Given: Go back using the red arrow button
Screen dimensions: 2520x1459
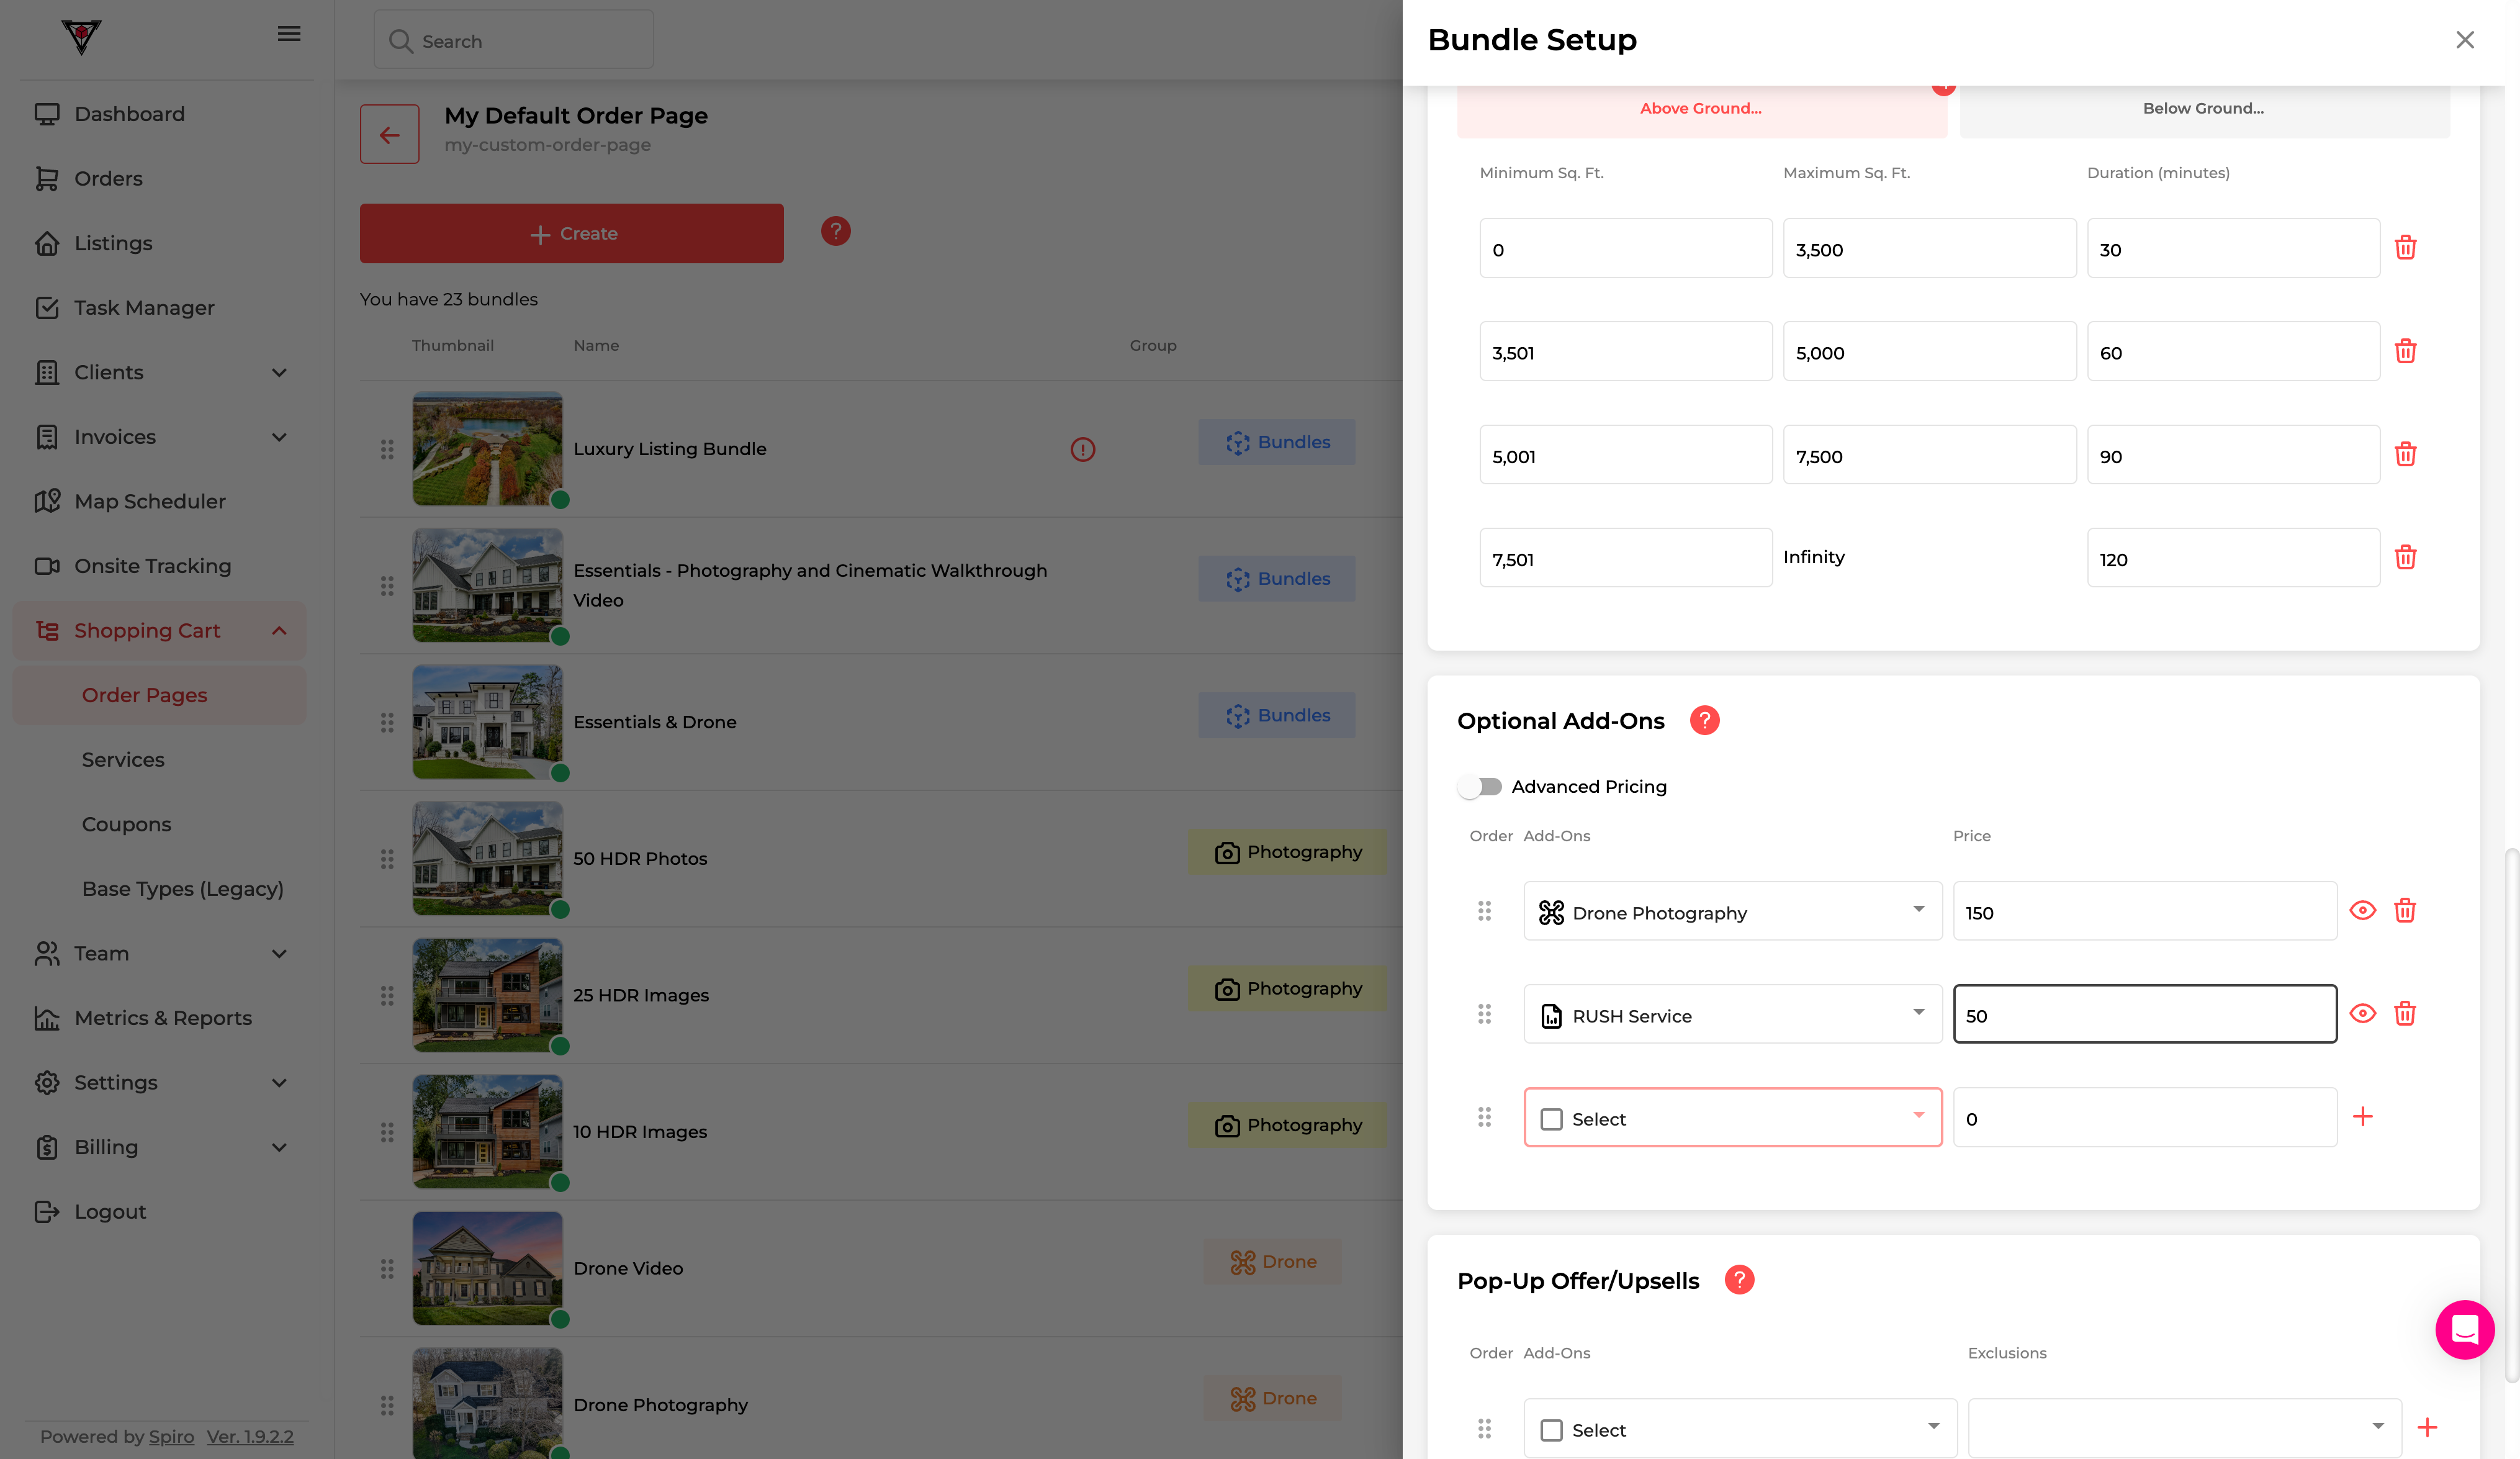Looking at the screenshot, I should (x=389, y=134).
